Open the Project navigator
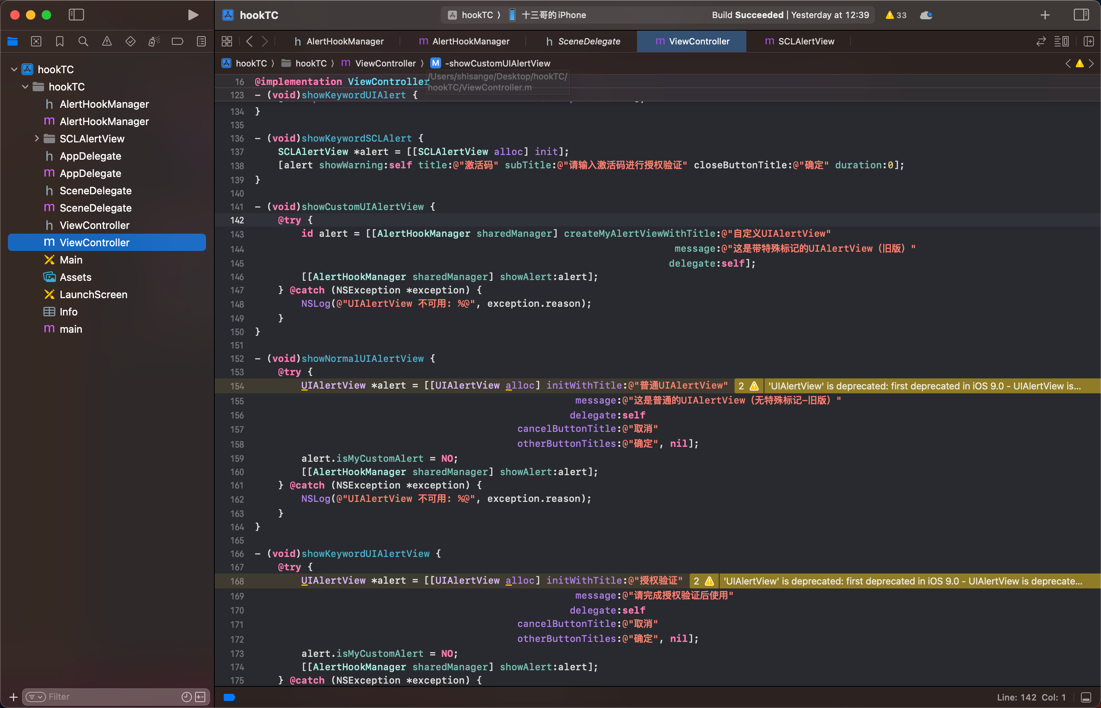The width and height of the screenshot is (1101, 708). pyautogui.click(x=13, y=41)
